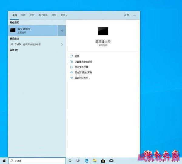Click the CMD 查看网络搜索结果 suggestion
The width and height of the screenshot is (182, 164).
(37, 44)
